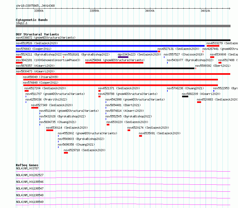This screenshot has height=208, width=238.
Task: Click the nsv4511444 gnomADStructuralVariants label
Action: 69,111
